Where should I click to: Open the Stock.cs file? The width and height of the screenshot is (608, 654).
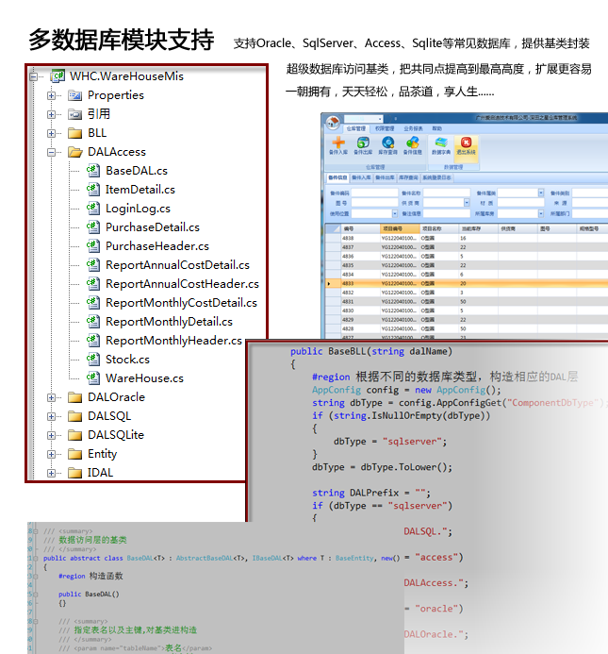click(127, 360)
